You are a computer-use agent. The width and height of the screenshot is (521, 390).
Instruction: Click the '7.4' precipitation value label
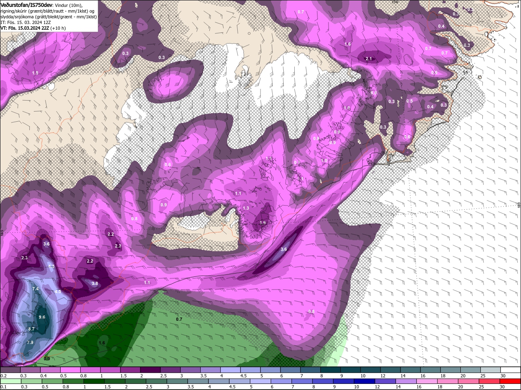35,289
